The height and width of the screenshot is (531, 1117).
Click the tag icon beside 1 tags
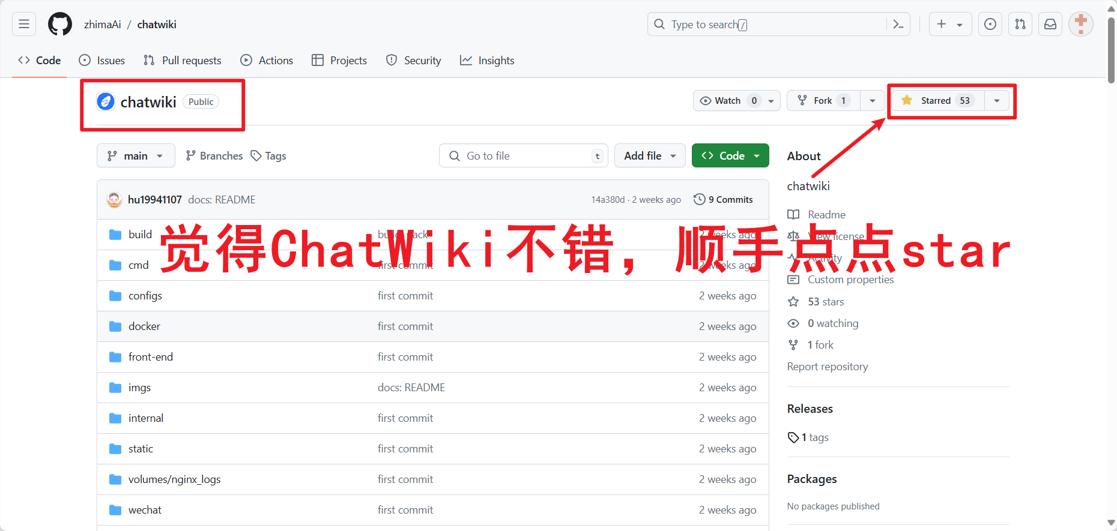(x=793, y=437)
